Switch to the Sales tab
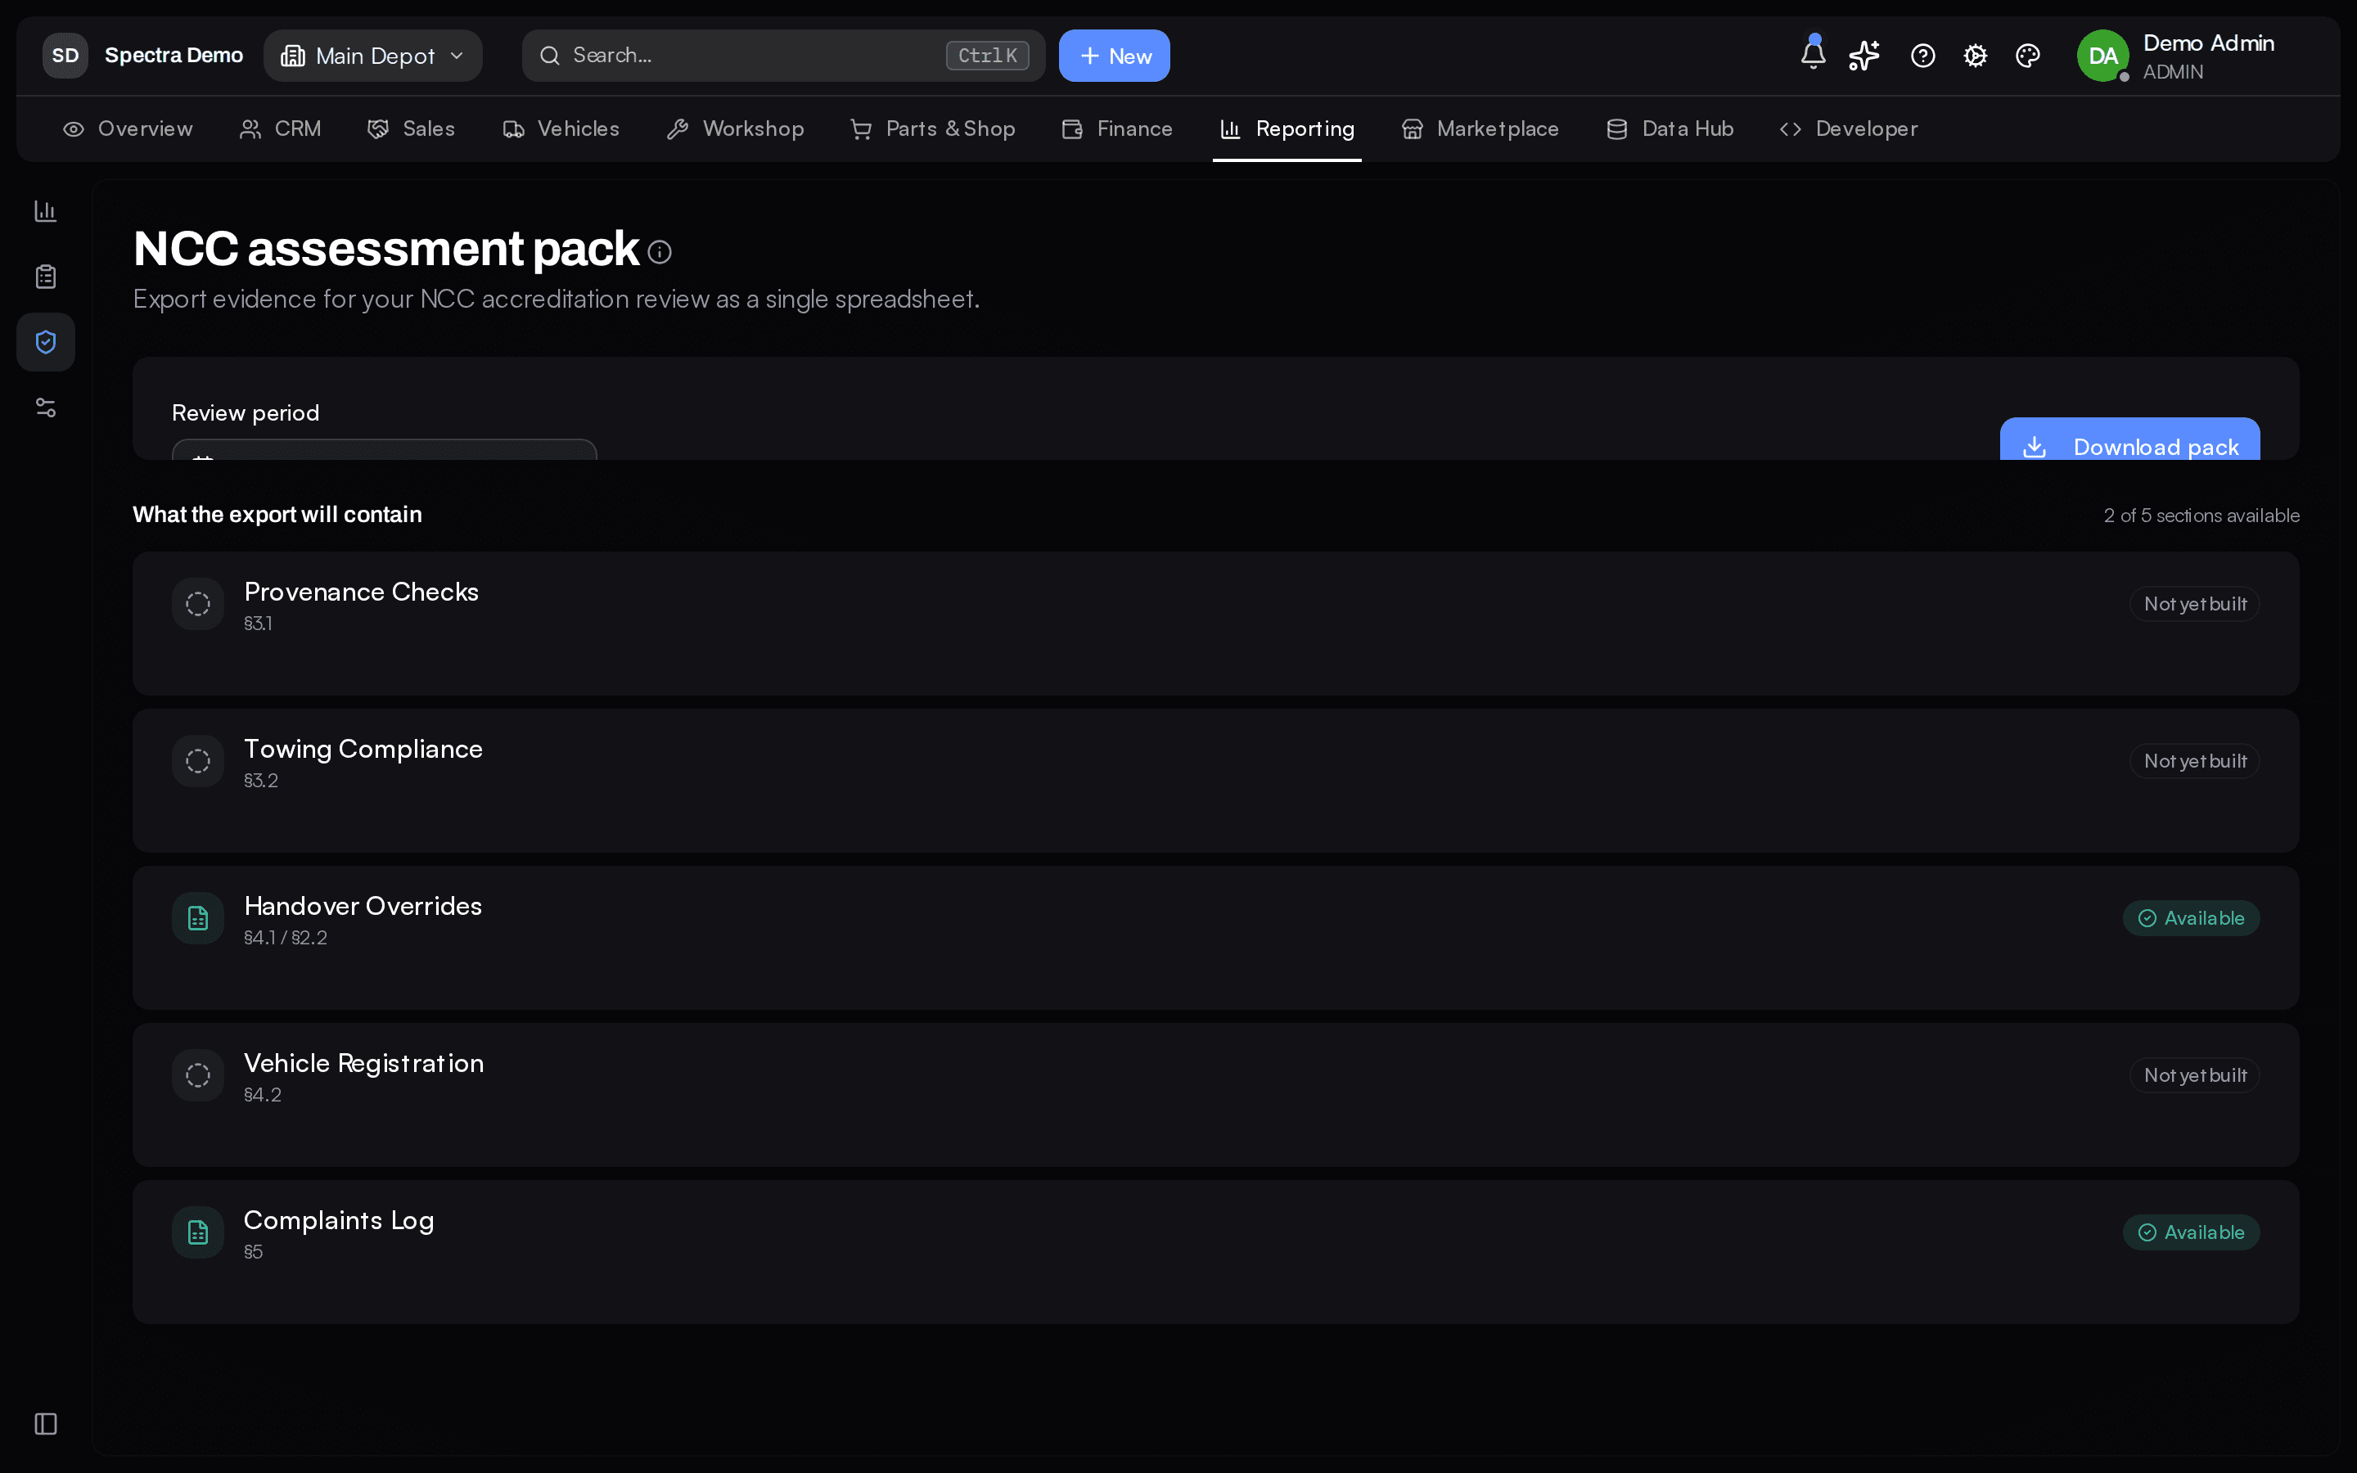This screenshot has width=2357, height=1473. (x=411, y=128)
